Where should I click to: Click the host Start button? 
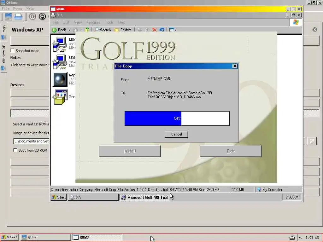click(10, 237)
